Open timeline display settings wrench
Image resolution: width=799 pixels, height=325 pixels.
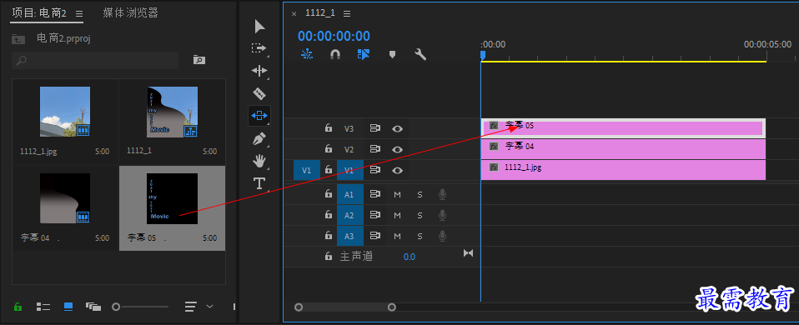[420, 54]
